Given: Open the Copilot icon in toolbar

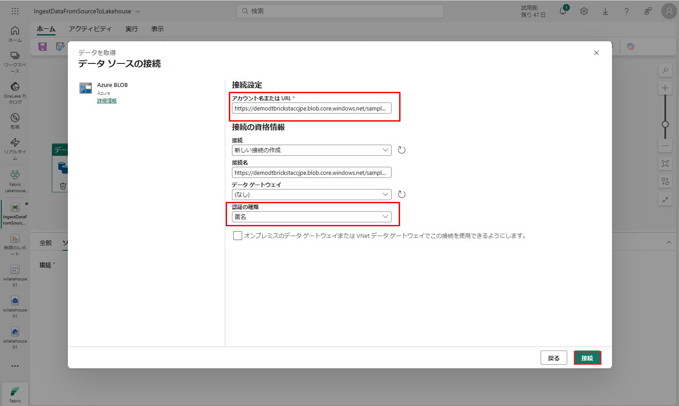Looking at the screenshot, I should tap(631, 47).
